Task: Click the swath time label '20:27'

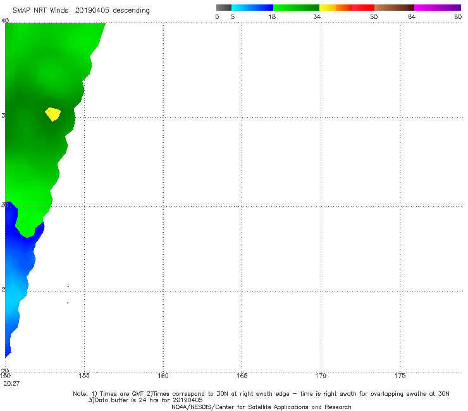Action: pyautogui.click(x=11, y=384)
